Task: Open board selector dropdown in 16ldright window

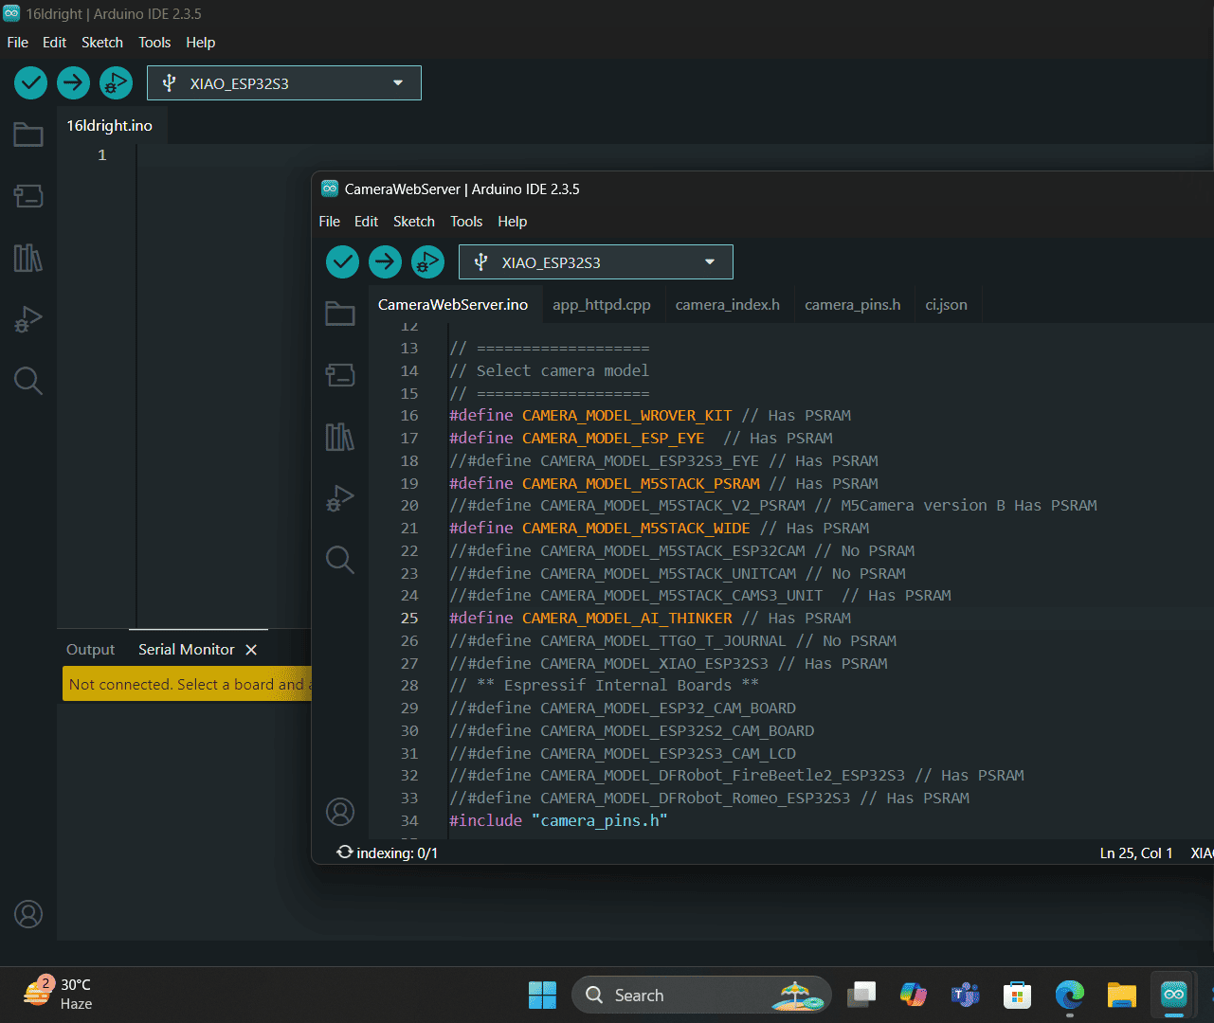Action: (x=284, y=83)
